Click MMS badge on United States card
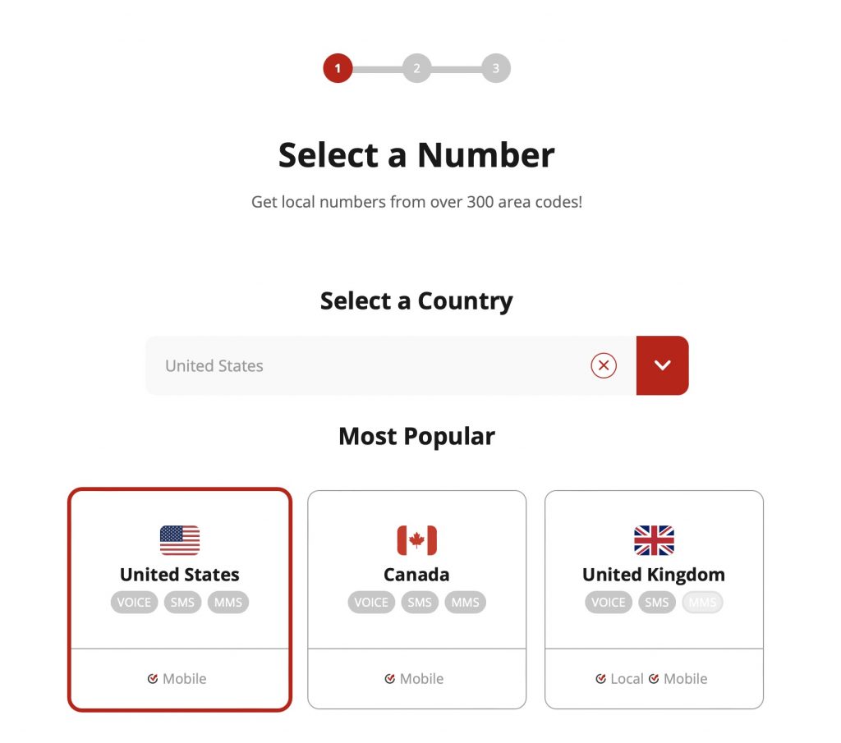 click(227, 603)
